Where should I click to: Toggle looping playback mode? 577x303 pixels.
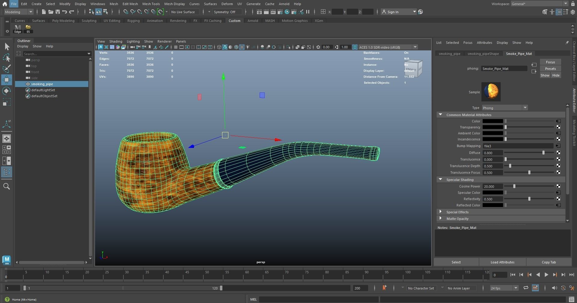[526, 288]
